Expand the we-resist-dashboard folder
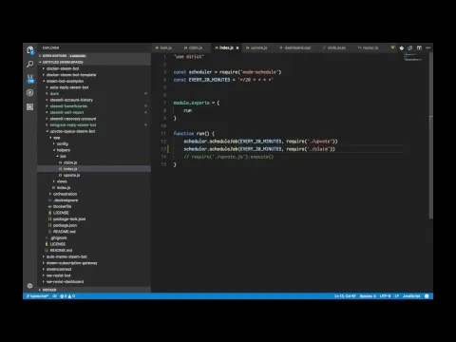 (94, 282)
